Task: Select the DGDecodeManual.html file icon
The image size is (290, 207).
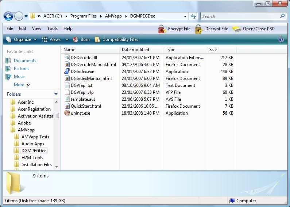Action: click(x=67, y=64)
